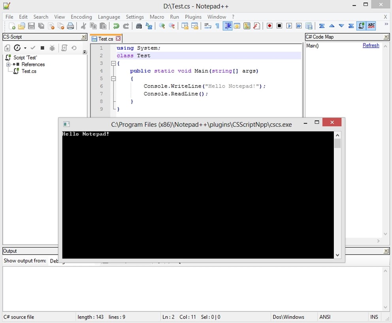This screenshot has width=392, height=323.
Task: Copy the selection using the toolbar Copy icon
Action: [93, 26]
